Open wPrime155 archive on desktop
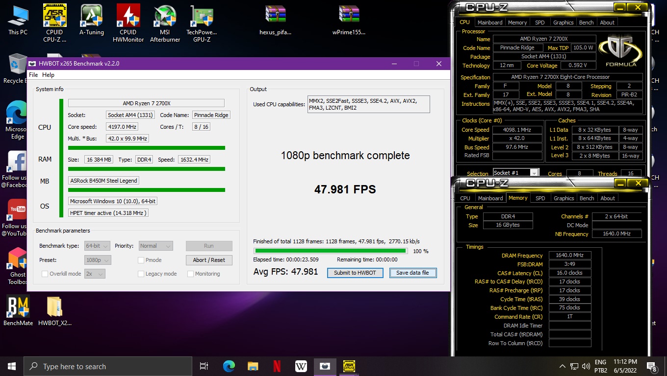This screenshot has height=376, width=667. (349, 20)
